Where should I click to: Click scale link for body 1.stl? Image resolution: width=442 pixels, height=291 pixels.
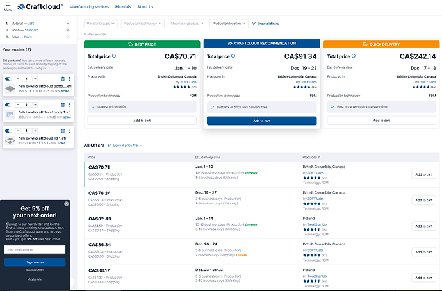67,117
